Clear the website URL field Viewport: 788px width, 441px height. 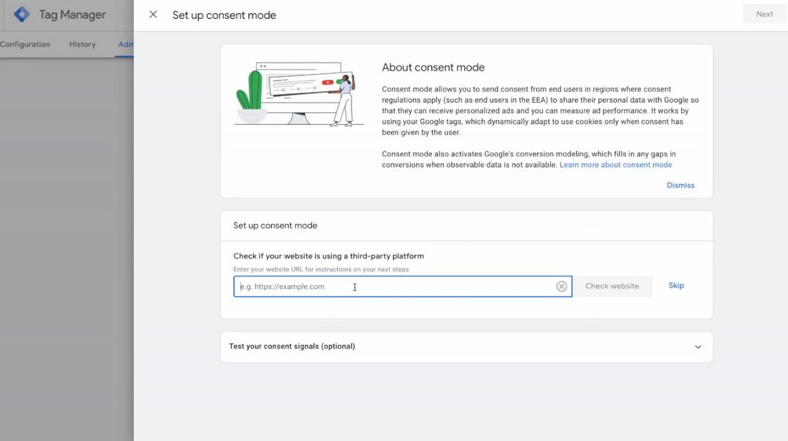tap(561, 286)
